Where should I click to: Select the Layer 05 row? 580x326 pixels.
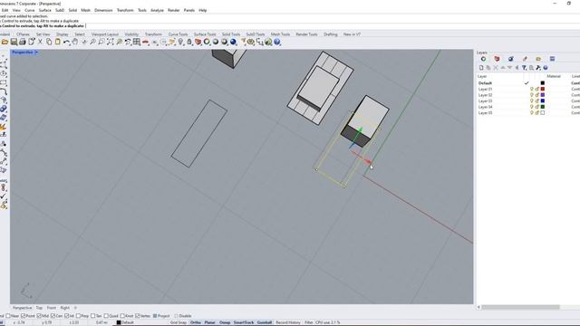pyautogui.click(x=528, y=112)
